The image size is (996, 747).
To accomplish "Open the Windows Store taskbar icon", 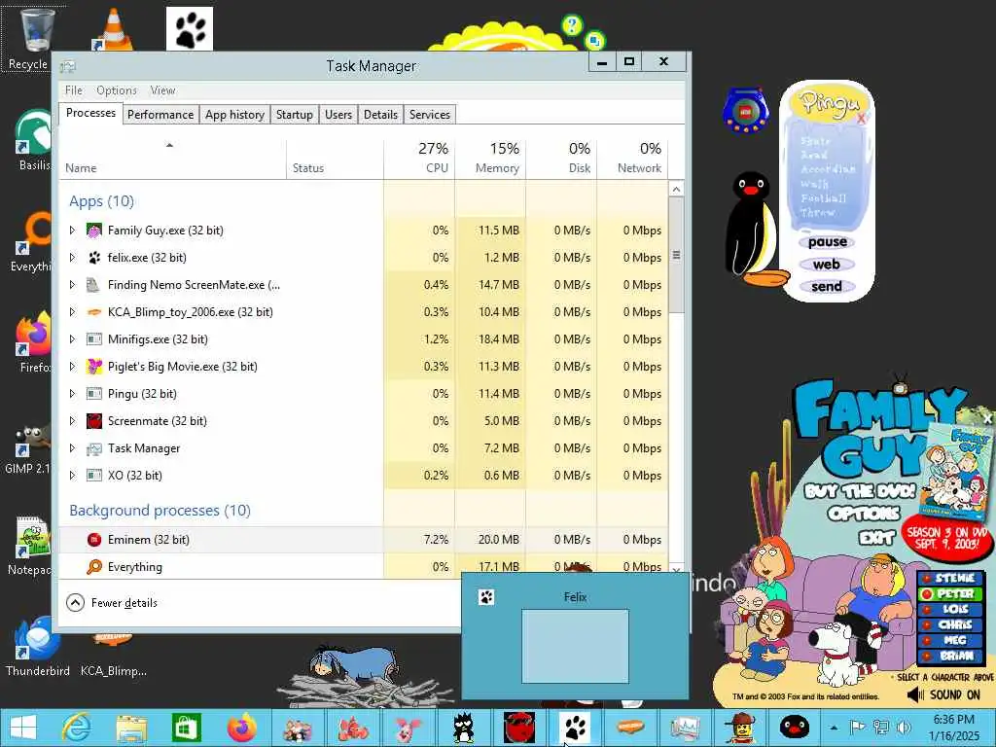I will coord(187,728).
